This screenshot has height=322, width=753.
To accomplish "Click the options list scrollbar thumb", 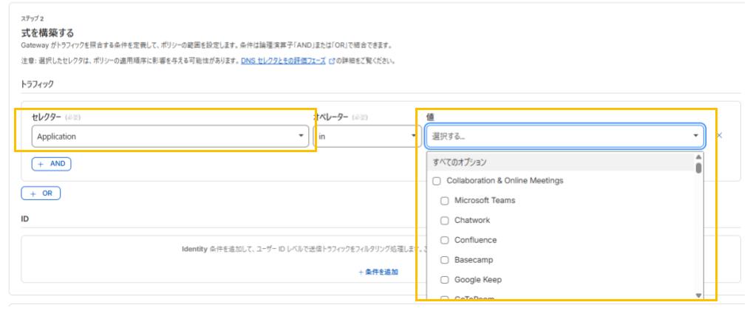I will (x=699, y=168).
